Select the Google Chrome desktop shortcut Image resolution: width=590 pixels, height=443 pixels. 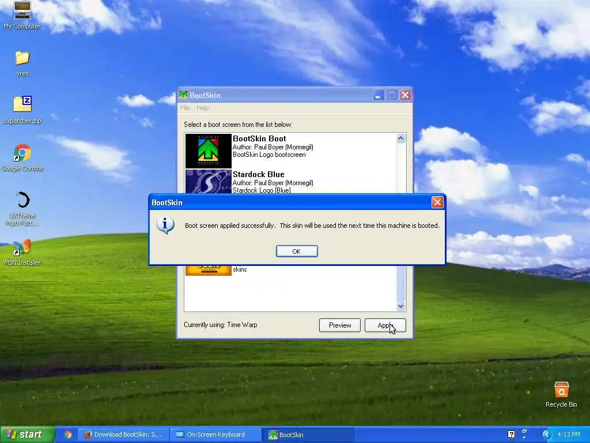click(x=22, y=157)
